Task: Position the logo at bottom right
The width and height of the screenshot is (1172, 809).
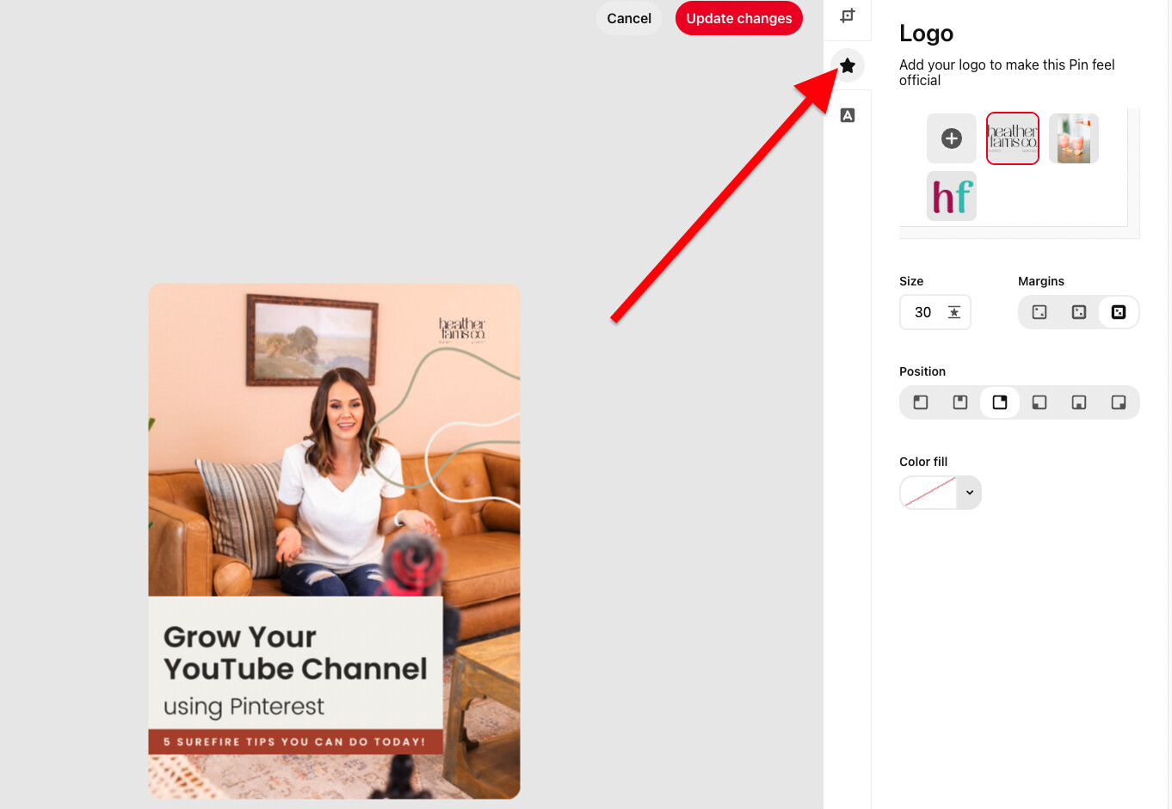Action: [x=1119, y=402]
